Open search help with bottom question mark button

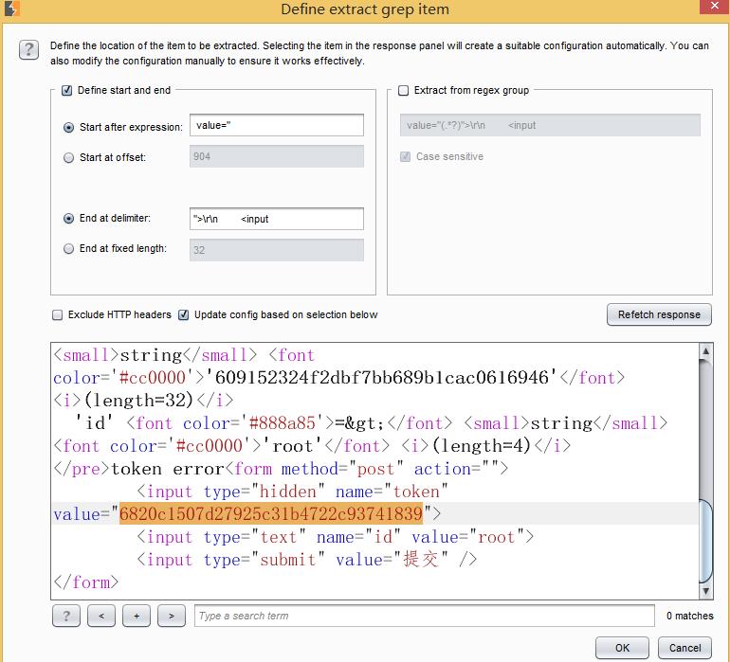point(65,616)
